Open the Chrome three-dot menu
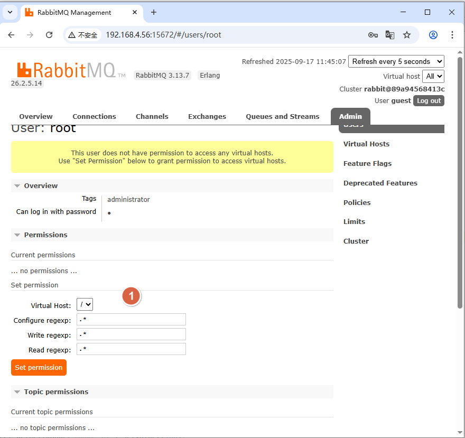 (x=452, y=35)
